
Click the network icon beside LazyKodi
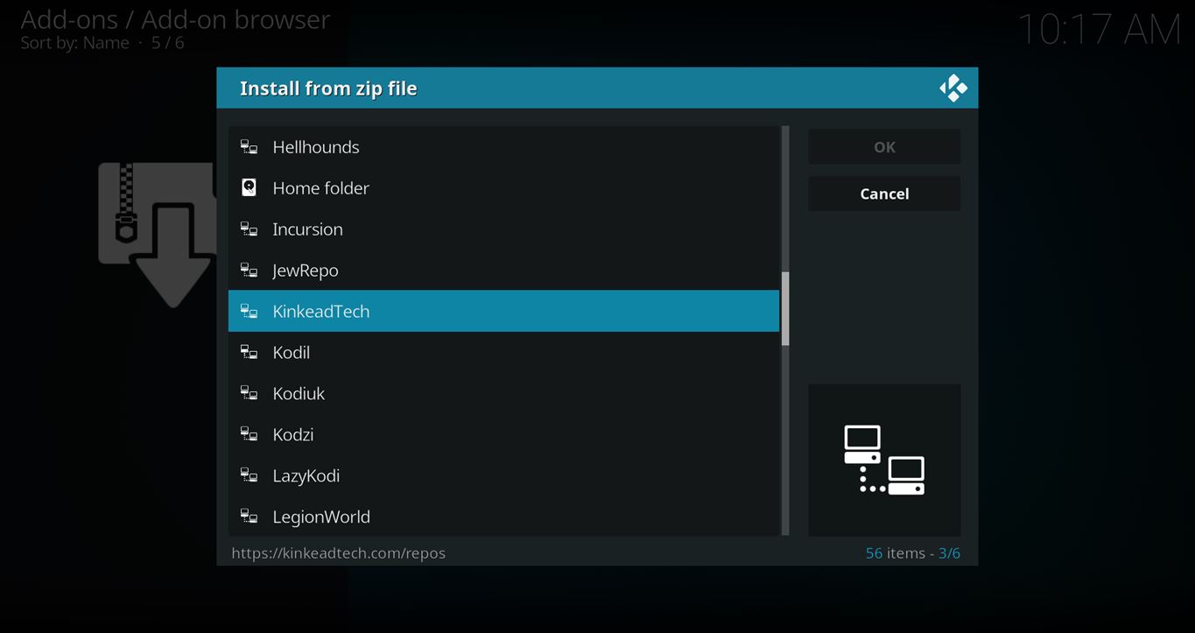(250, 476)
